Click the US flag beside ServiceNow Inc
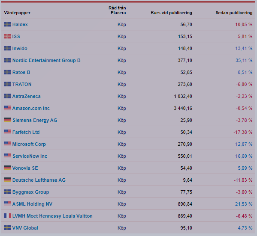This screenshot has width=257, height=236. [8, 156]
